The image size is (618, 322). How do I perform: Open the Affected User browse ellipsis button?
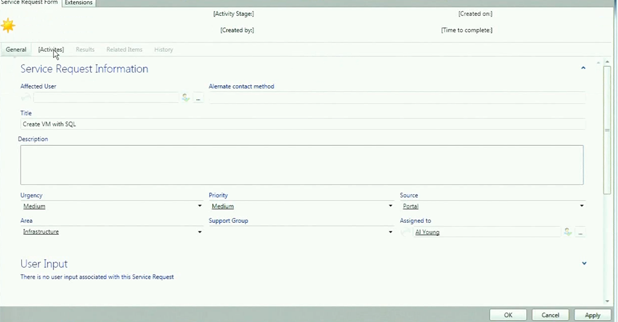coord(198,98)
